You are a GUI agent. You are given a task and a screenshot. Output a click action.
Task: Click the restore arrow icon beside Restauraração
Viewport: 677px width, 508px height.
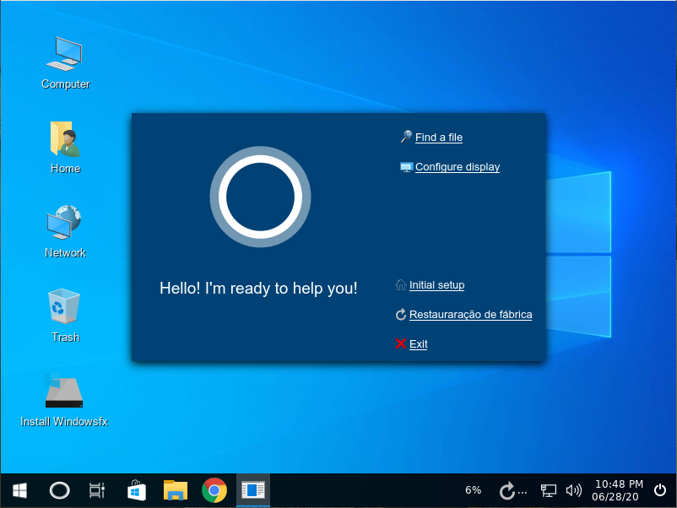pos(400,315)
